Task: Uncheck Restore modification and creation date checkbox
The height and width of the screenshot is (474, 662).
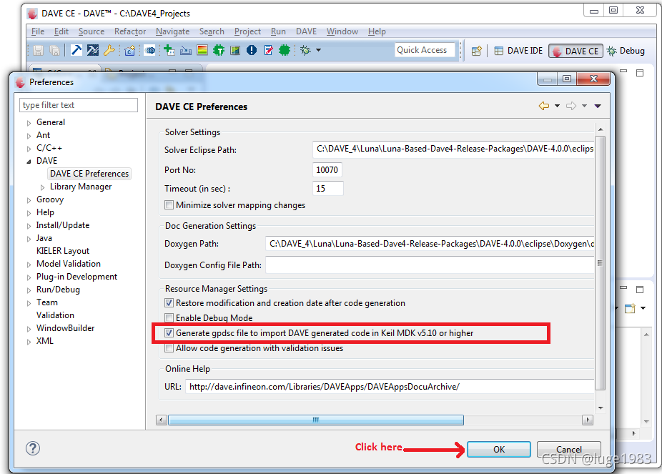Action: [169, 303]
